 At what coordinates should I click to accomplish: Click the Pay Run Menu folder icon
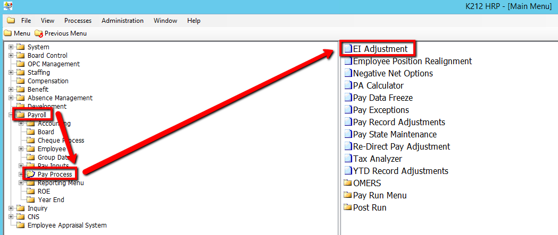pyautogui.click(x=348, y=195)
